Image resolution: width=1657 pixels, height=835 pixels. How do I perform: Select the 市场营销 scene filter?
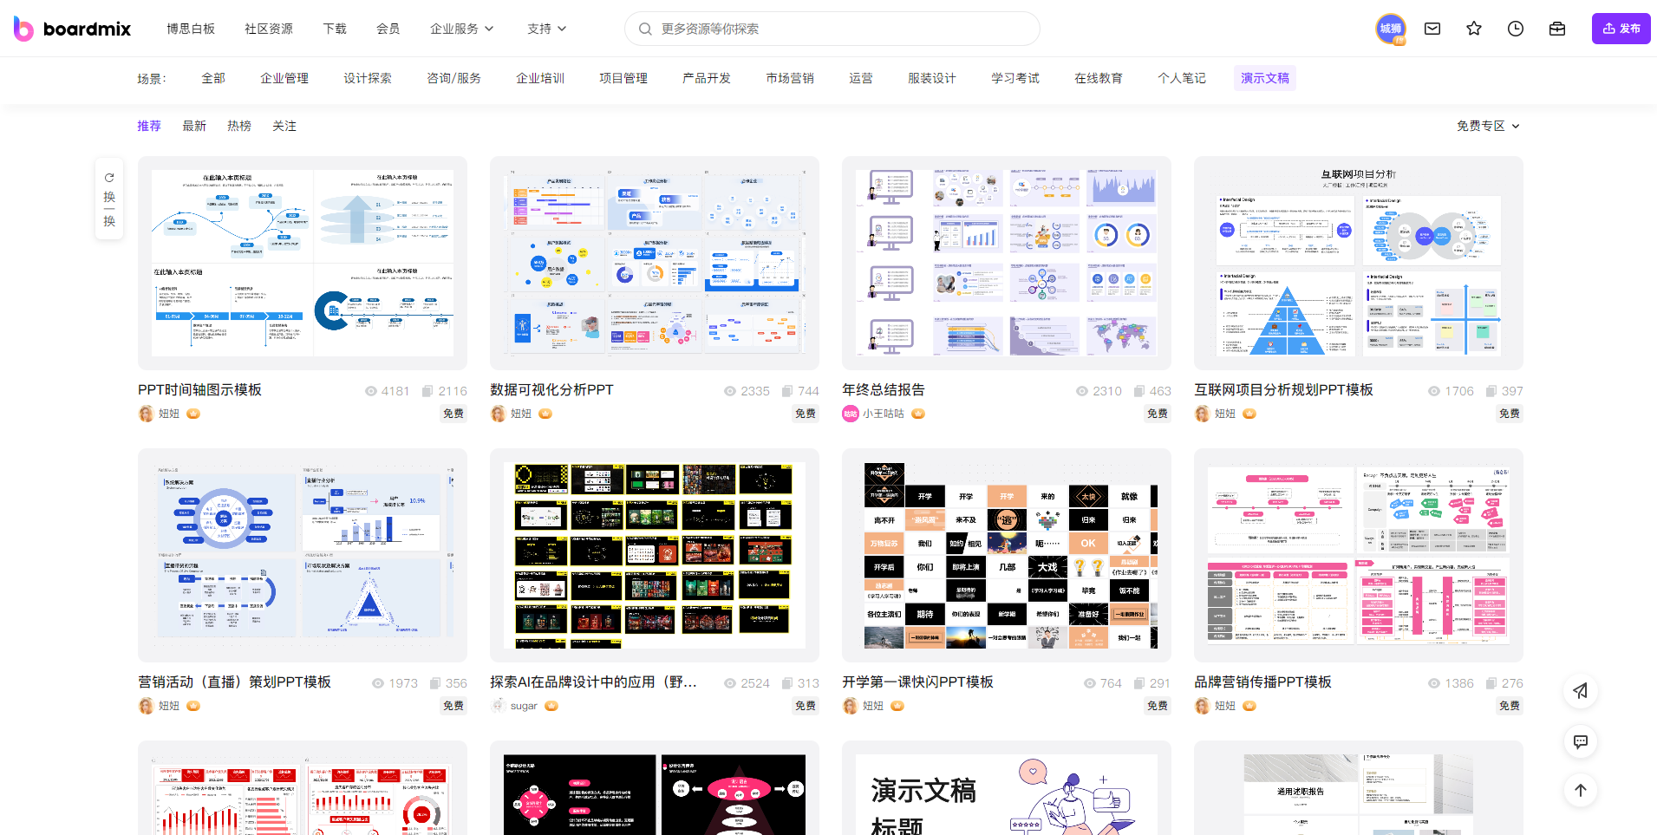790,78
